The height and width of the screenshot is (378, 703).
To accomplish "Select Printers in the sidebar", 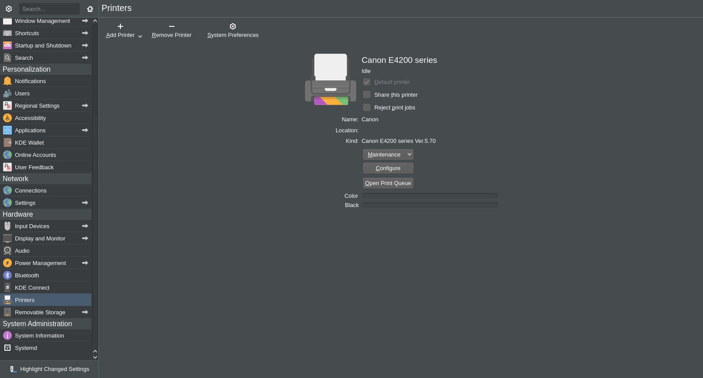I will 46,300.
